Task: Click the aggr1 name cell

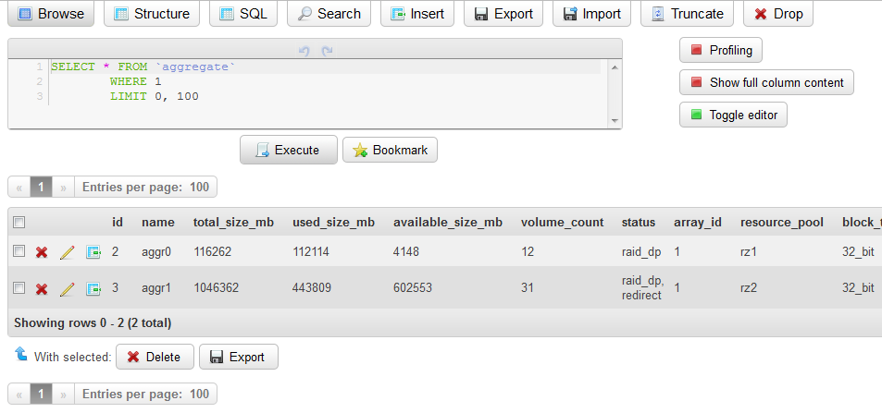Action: pos(155,288)
